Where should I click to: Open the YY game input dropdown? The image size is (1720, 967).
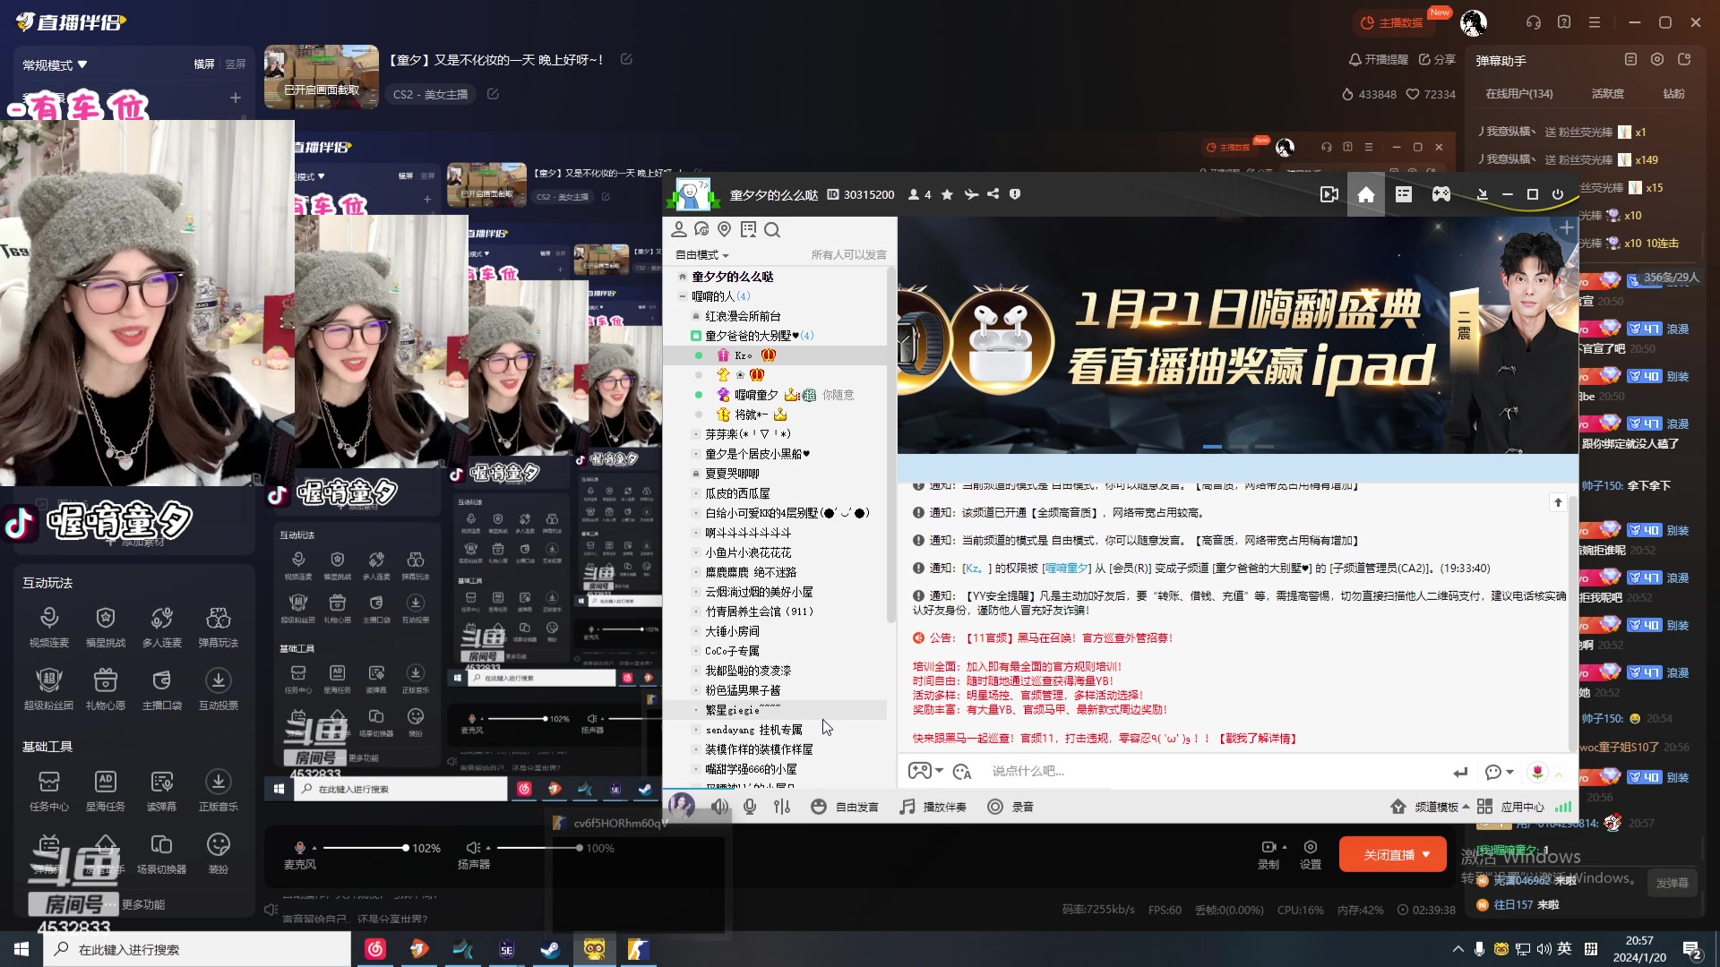[x=939, y=771]
